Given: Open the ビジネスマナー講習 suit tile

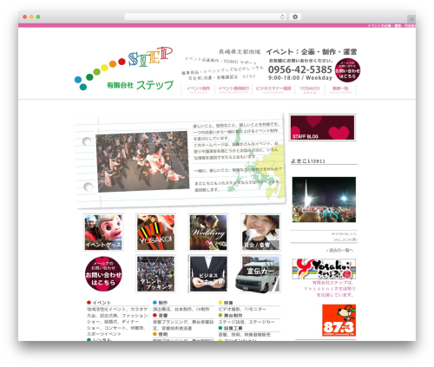Looking at the screenshot, I should coord(208,273).
